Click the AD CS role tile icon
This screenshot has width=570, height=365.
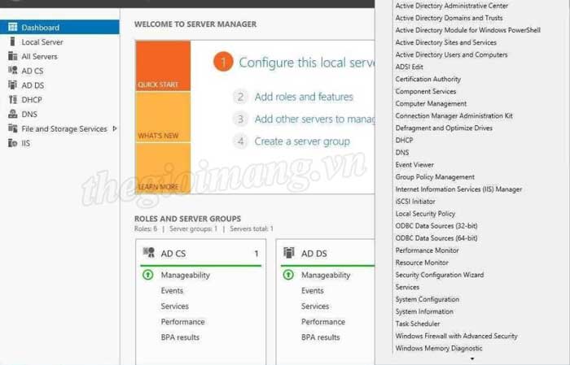[x=149, y=253]
